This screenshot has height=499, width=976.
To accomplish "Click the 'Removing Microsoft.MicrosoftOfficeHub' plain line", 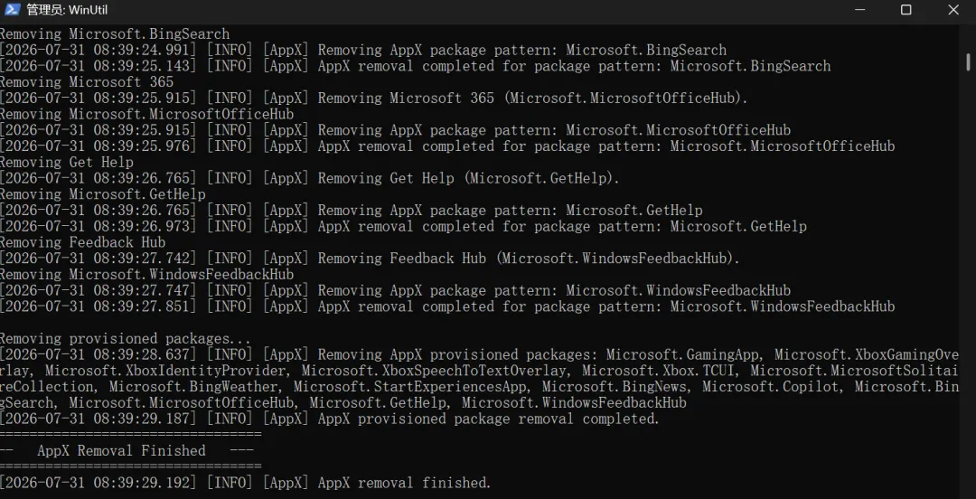I will click(147, 115).
